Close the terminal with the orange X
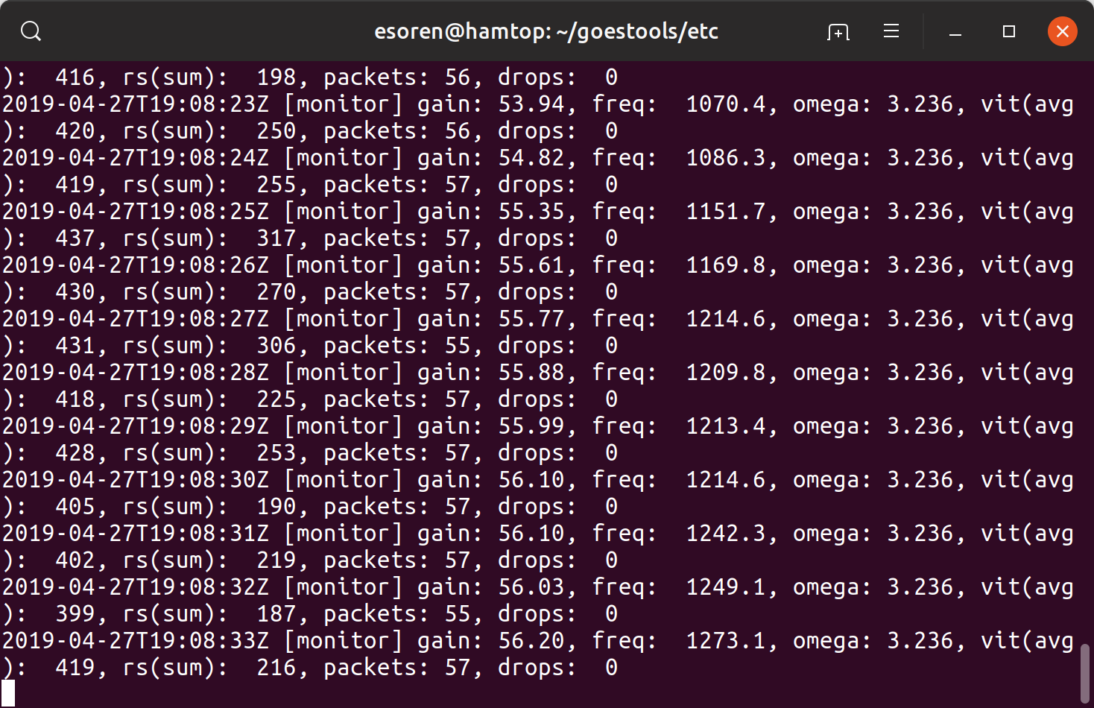Viewport: 1094px width, 708px height. pyautogui.click(x=1063, y=31)
